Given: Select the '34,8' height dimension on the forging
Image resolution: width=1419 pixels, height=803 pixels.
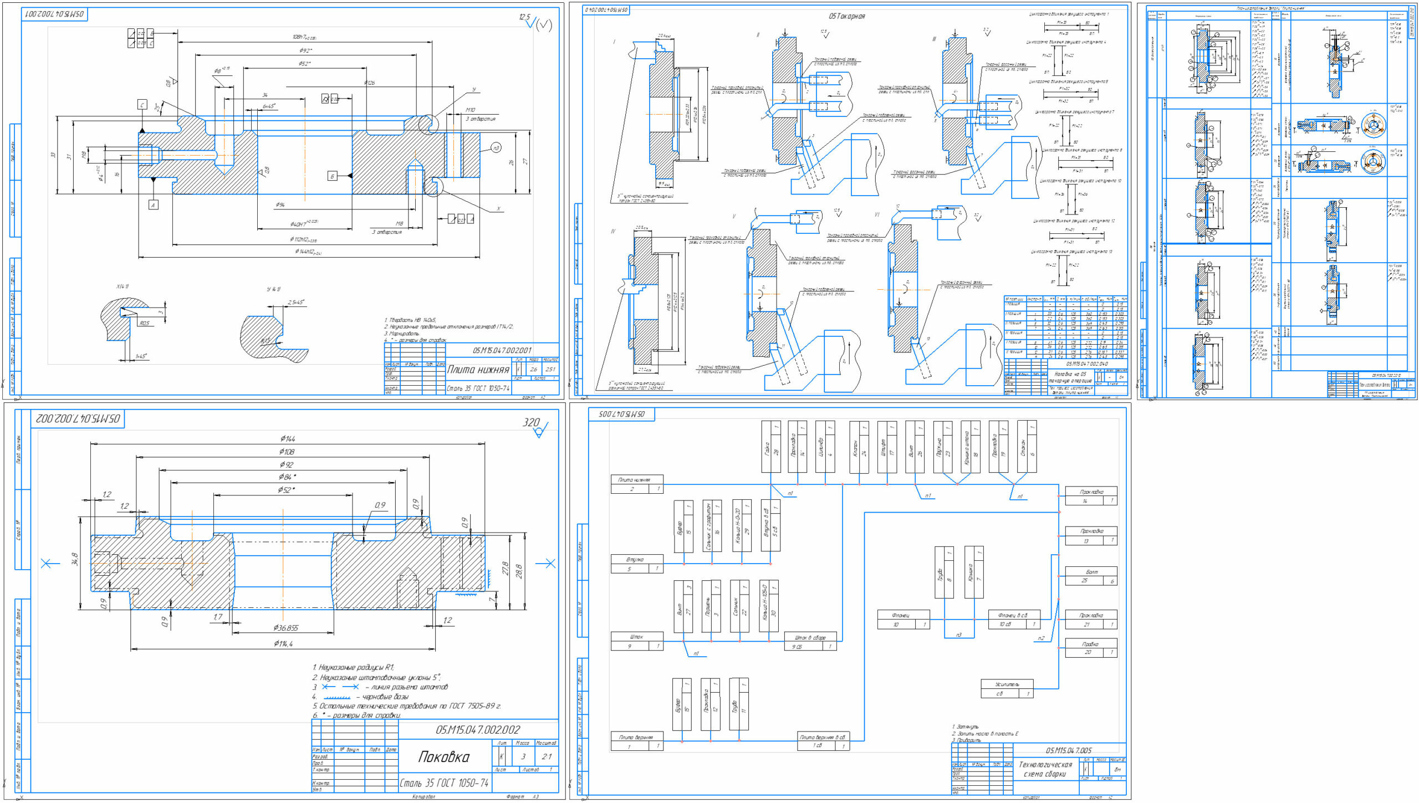Looking at the screenshot, I should 75,559.
